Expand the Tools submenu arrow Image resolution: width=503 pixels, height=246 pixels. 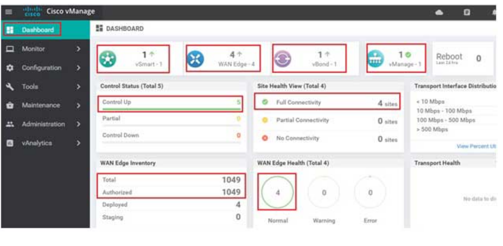click(x=78, y=87)
